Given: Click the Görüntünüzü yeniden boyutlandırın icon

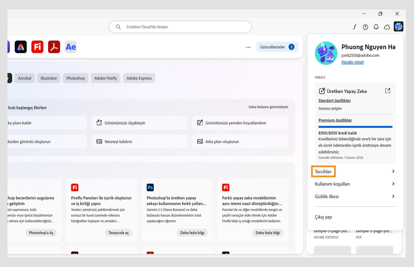Looking at the screenshot, I should click(200, 123).
